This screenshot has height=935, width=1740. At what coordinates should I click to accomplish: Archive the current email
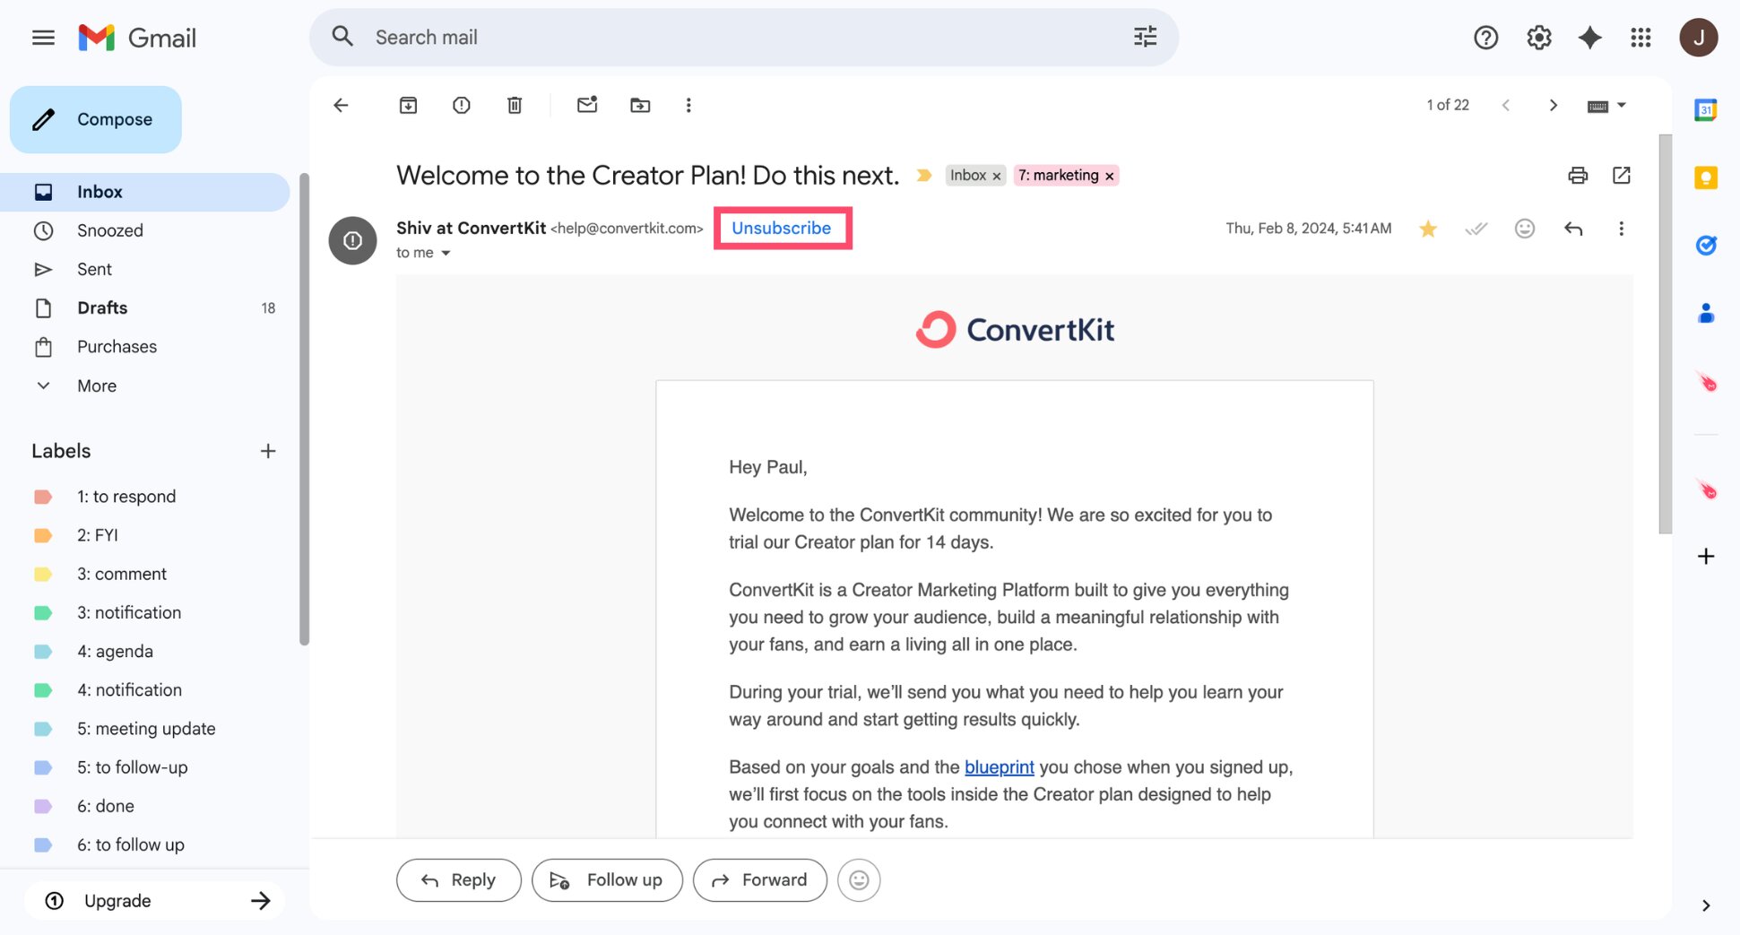click(408, 105)
